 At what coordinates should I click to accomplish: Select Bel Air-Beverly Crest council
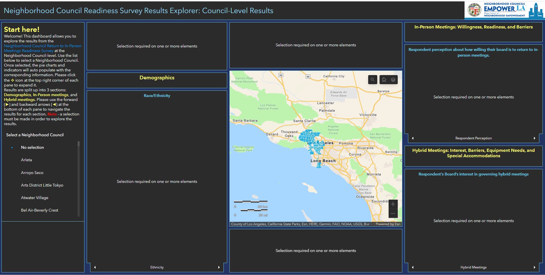pyautogui.click(x=40, y=210)
